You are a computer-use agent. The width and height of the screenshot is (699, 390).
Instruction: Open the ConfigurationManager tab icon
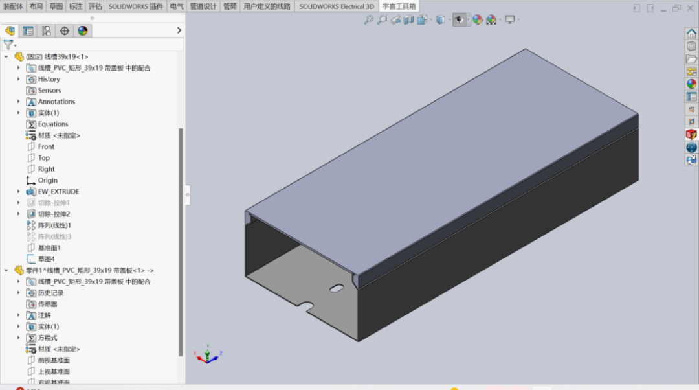47,30
